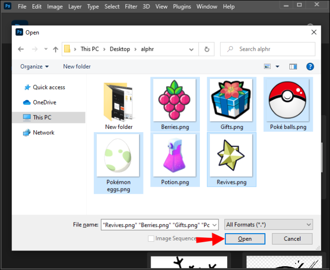The image size is (330, 270).
Task: Expand the address bar history dropdown
Action: coord(191,49)
